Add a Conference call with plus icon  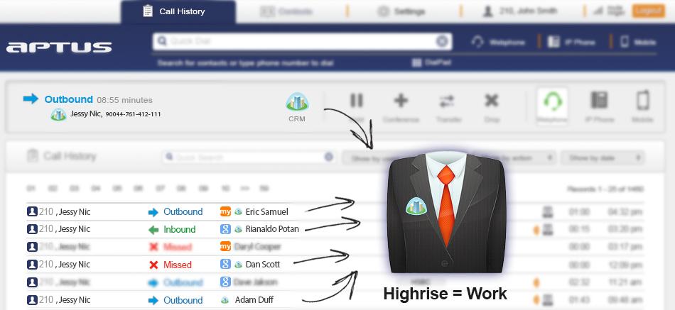[401, 101]
